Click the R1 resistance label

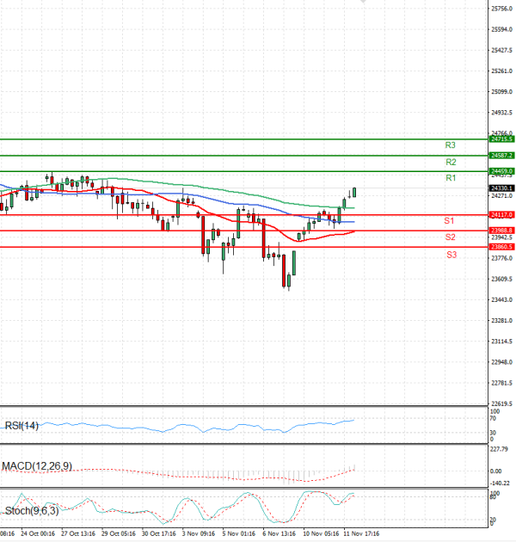coord(450,178)
